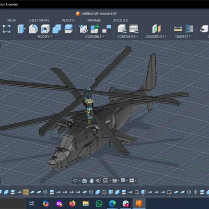Launch Firefox from the taskbar
The height and width of the screenshot is (209, 209).
[x=72, y=203]
